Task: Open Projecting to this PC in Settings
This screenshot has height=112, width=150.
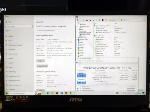Action: [x=13, y=76]
